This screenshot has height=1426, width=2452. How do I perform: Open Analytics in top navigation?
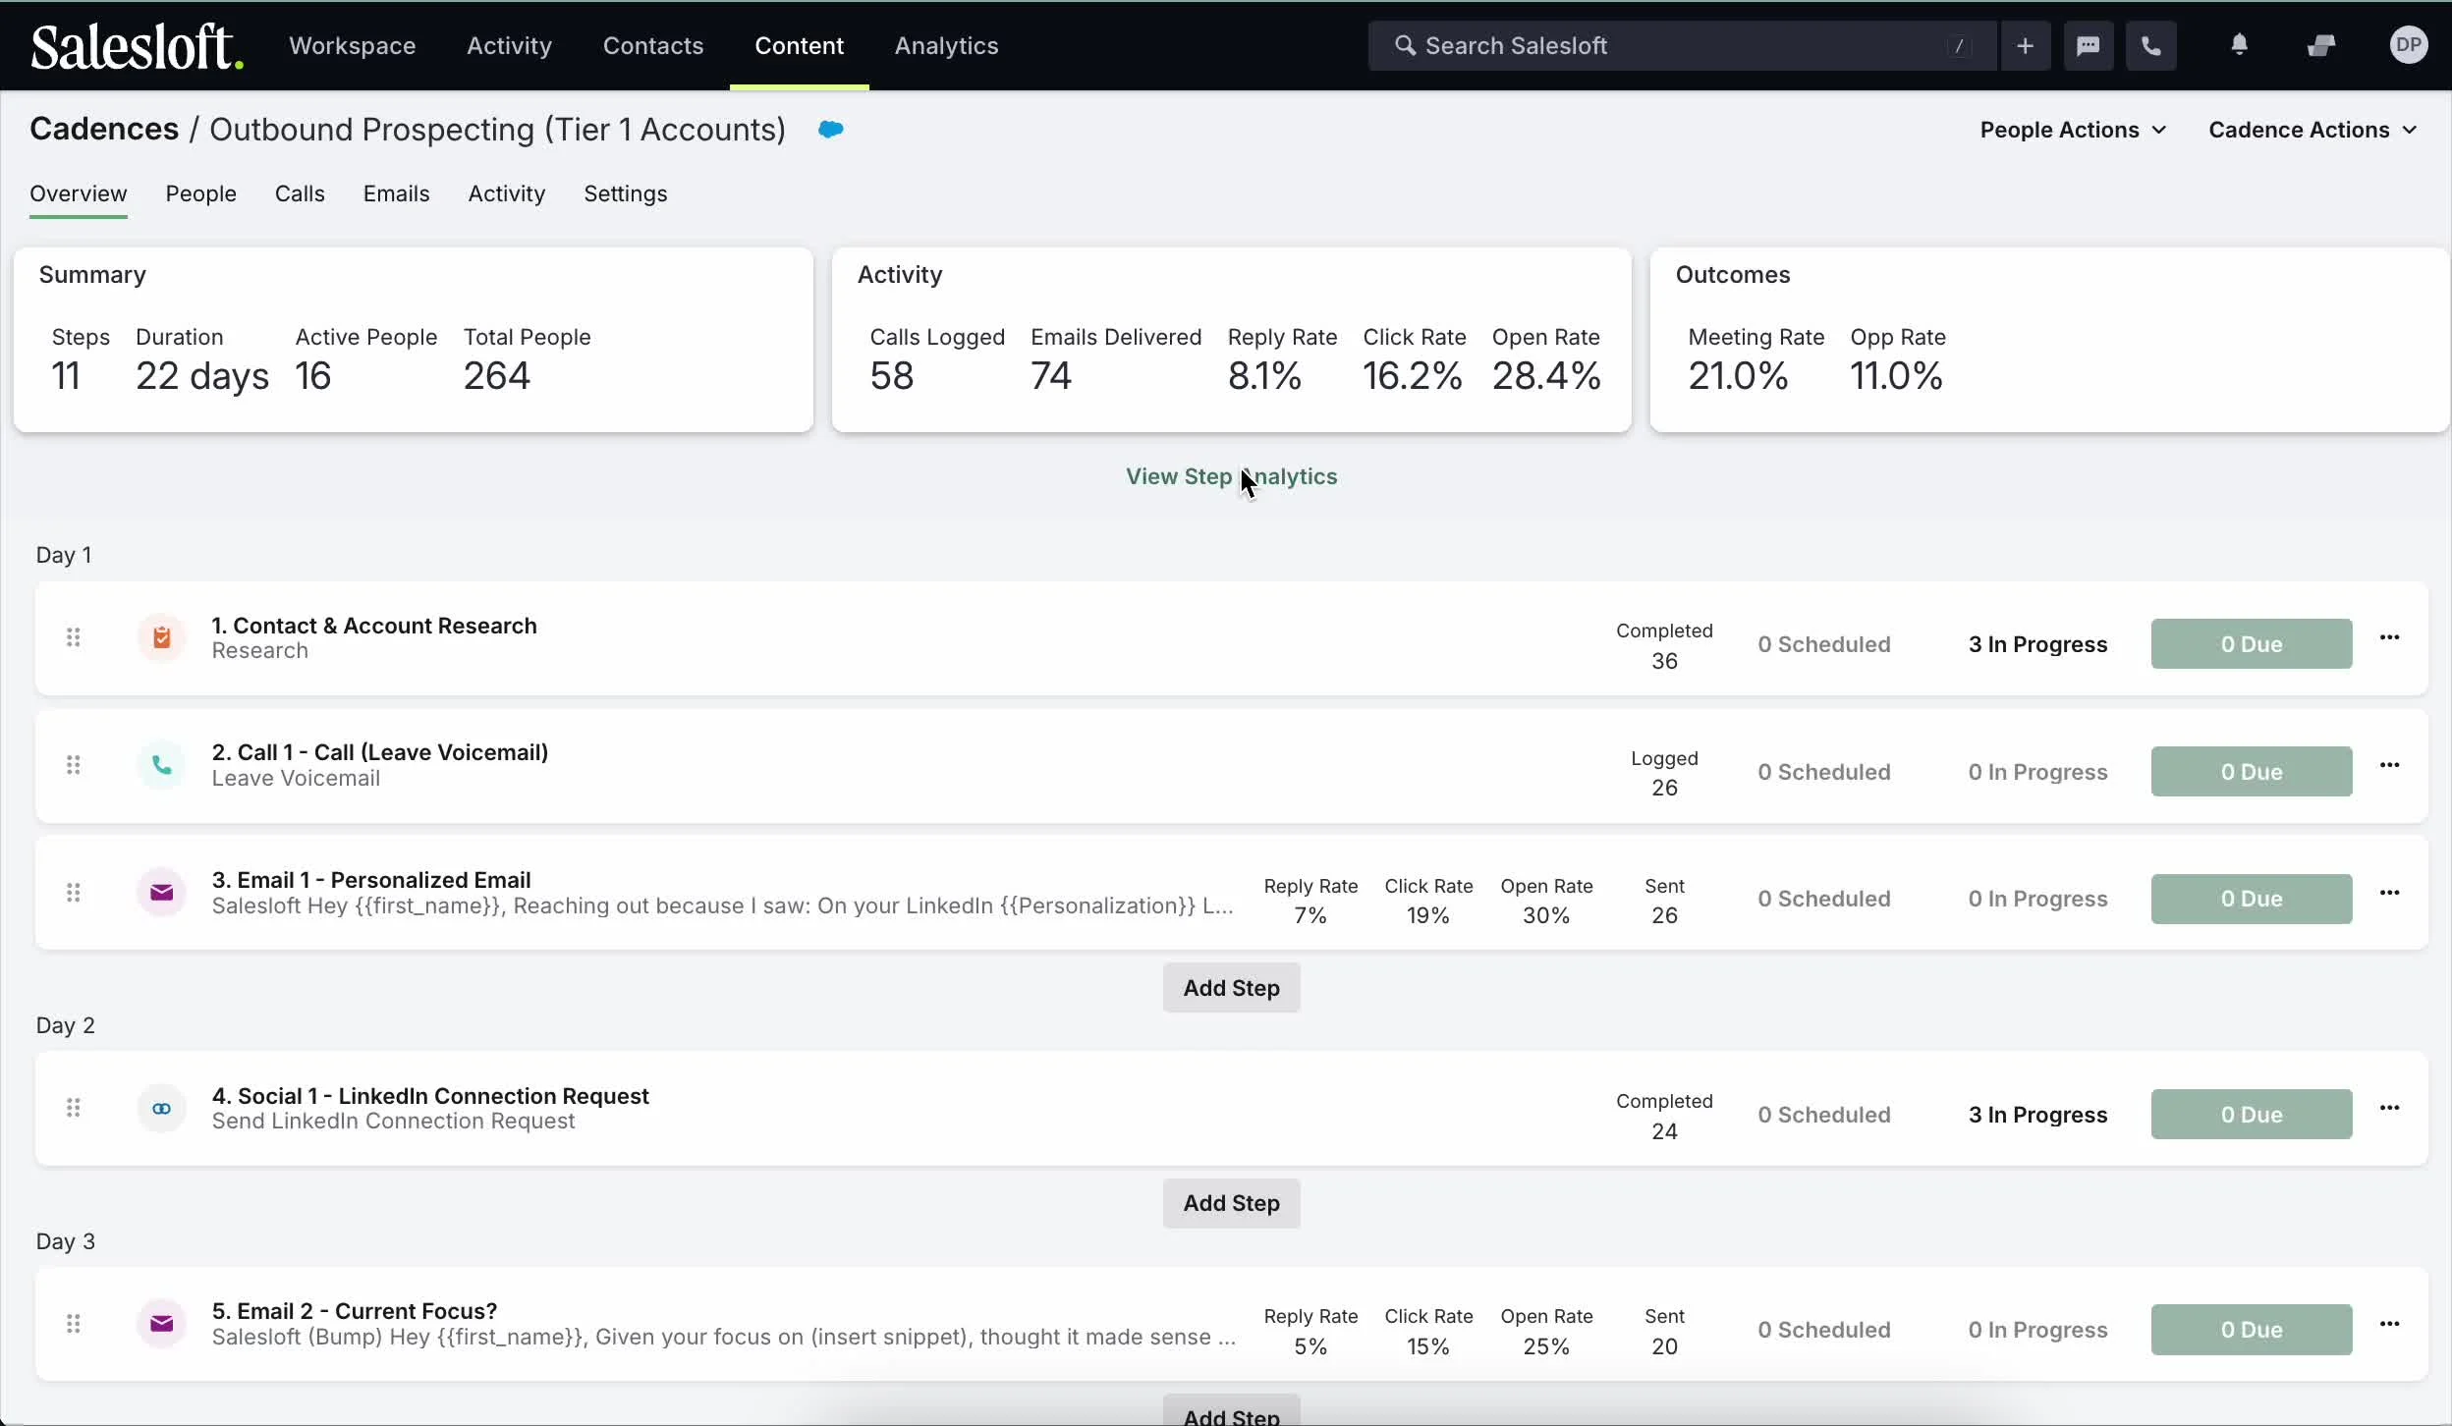coord(946,46)
